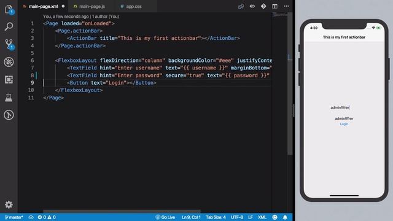Switch to the app.css tab

pyautogui.click(x=134, y=7)
